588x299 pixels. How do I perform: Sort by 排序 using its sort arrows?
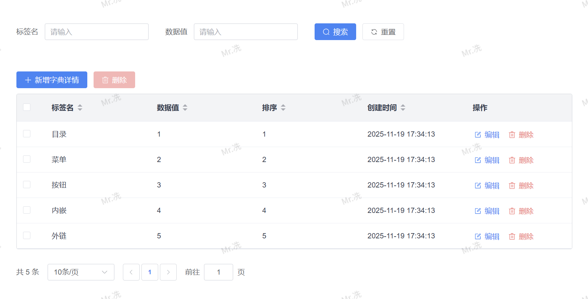point(283,108)
